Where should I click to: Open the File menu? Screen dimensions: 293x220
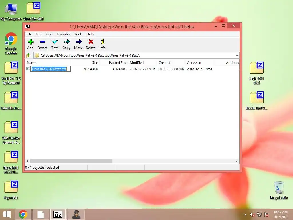point(29,34)
